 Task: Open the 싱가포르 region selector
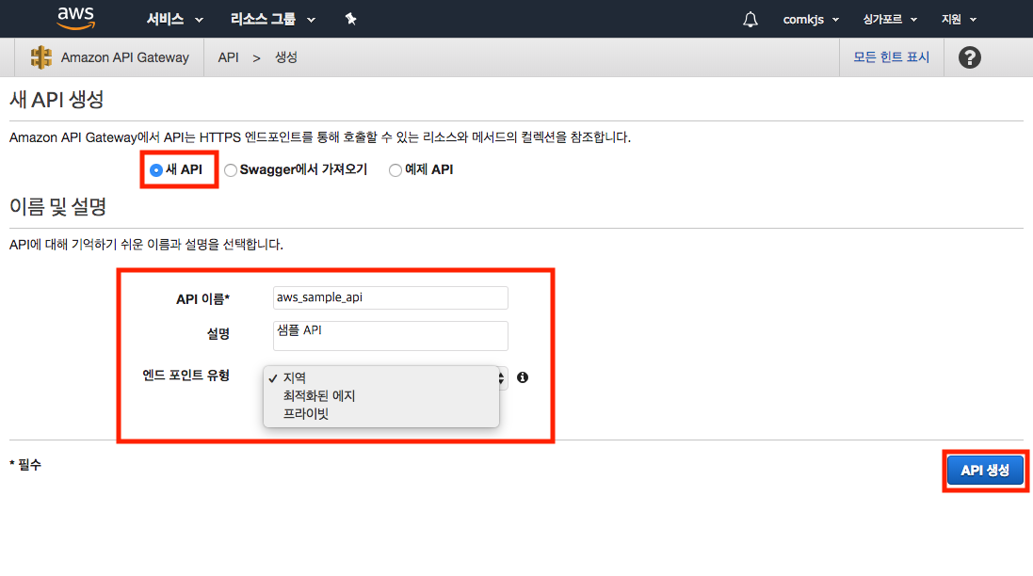[889, 20]
